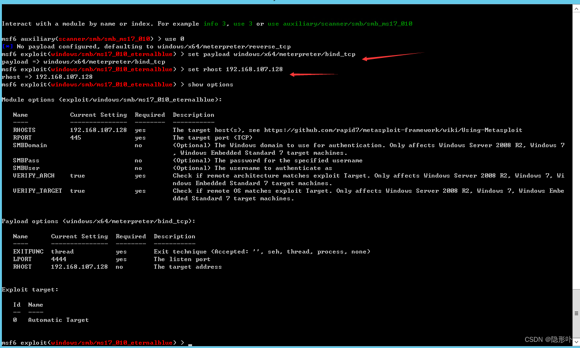Click 'The target port (TCP)' description

click(213, 138)
